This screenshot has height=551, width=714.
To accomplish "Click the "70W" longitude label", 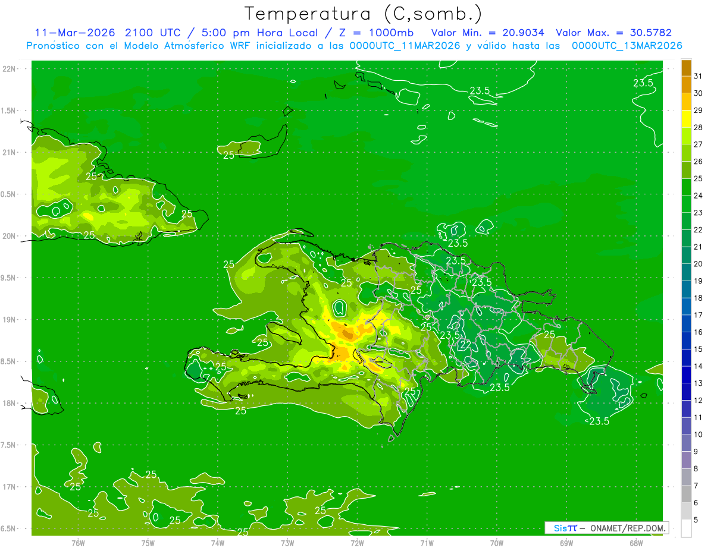I will [x=497, y=543].
